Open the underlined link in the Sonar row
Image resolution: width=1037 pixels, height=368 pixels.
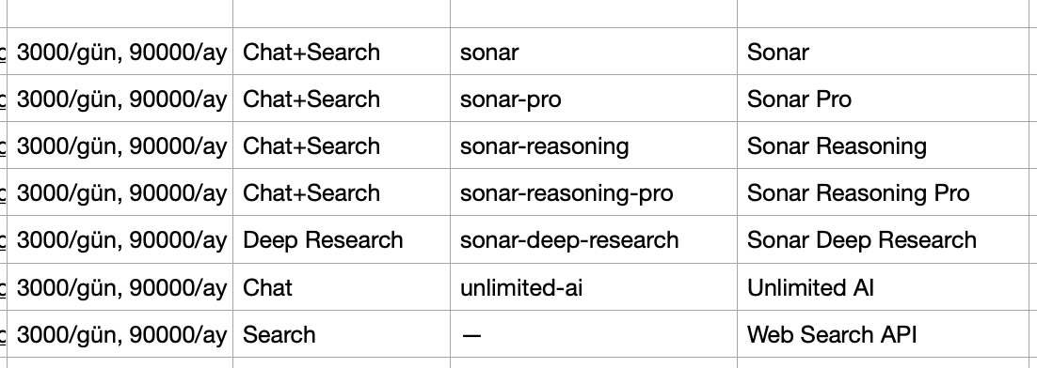point(3,53)
